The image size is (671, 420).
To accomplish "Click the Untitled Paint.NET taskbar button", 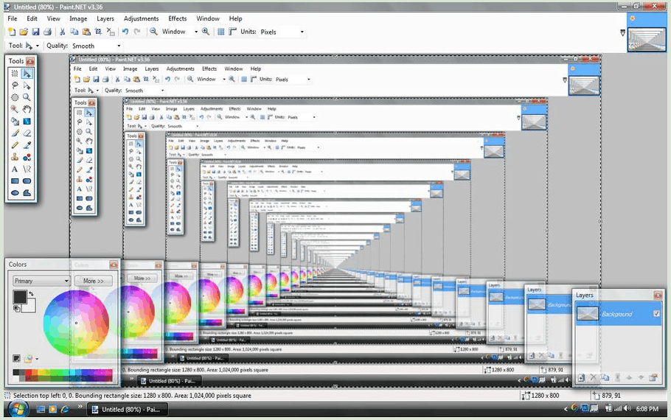I will coord(128,409).
